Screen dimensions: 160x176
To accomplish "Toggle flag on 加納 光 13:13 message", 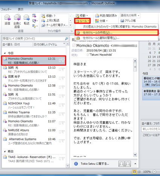I will click(63, 69).
